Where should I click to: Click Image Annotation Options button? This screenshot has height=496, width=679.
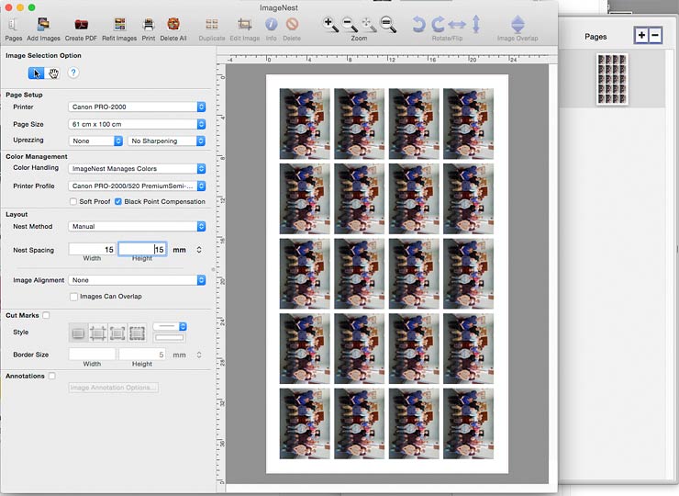(114, 388)
